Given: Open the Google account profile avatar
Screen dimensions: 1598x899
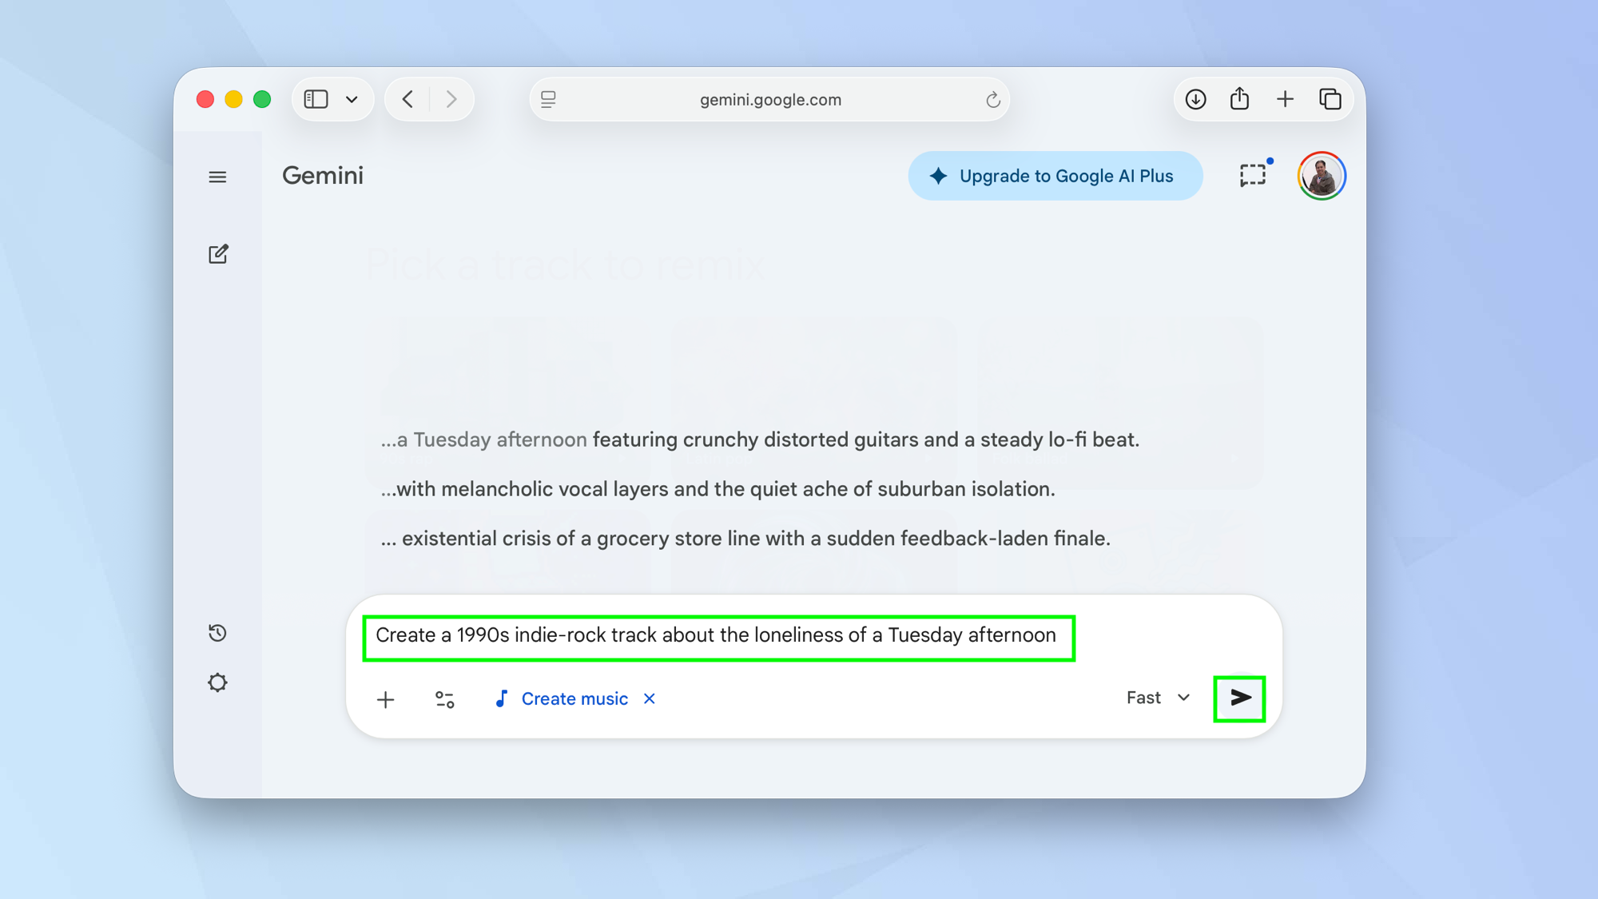Looking at the screenshot, I should pos(1322,176).
